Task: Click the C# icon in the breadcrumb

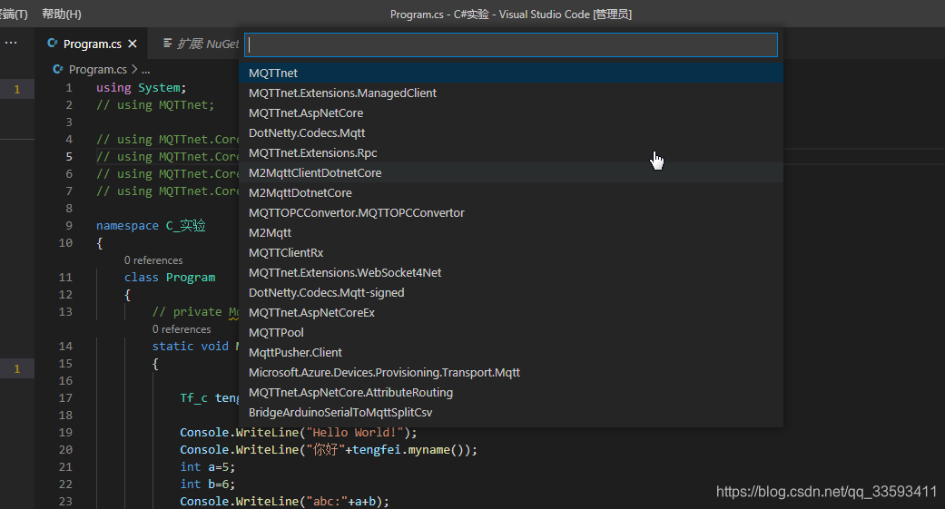Action: coord(58,69)
